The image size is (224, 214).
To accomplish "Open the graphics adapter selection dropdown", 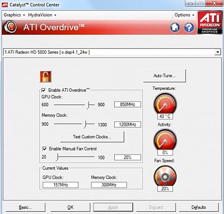I will pyautogui.click(x=217, y=52).
